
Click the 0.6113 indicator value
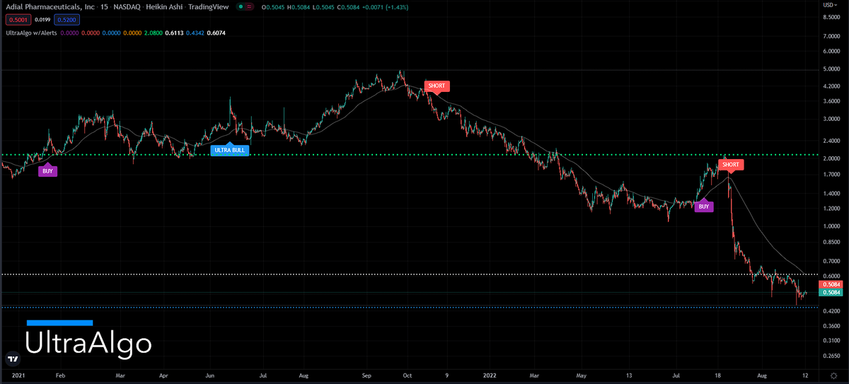coord(173,33)
